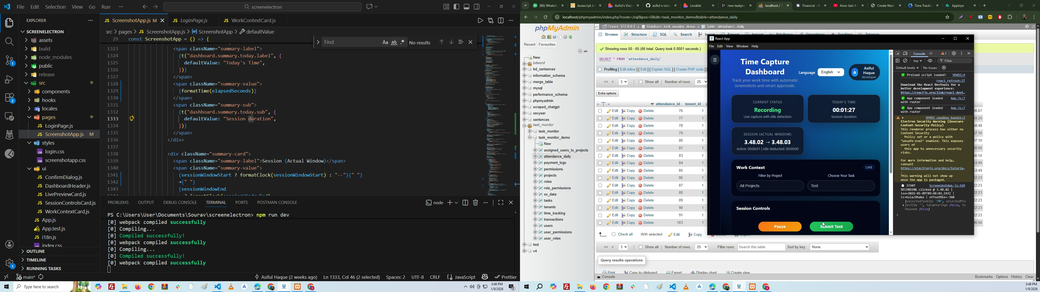This screenshot has width=1040, height=292.
Task: Kill terminal with the trash icon
Action: pyautogui.click(x=476, y=203)
